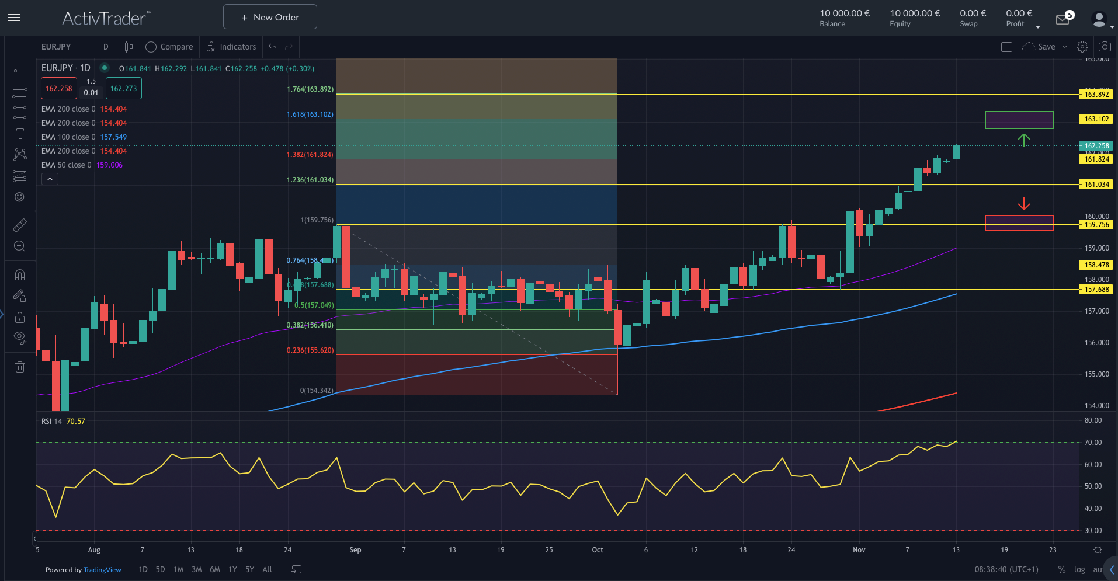Activate the magnet snap tool
The height and width of the screenshot is (581, 1118).
pyautogui.click(x=19, y=274)
